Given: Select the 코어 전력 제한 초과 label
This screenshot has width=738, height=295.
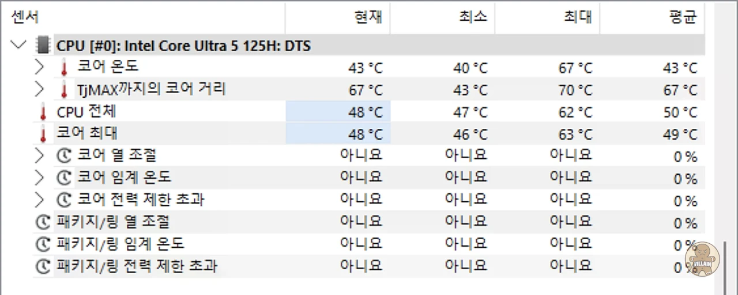Looking at the screenshot, I should [141, 200].
